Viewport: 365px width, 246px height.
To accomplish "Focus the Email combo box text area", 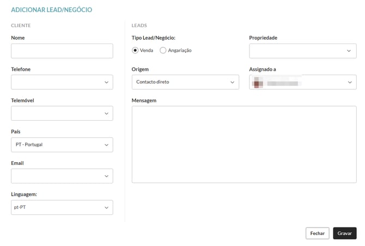I will (54, 176).
